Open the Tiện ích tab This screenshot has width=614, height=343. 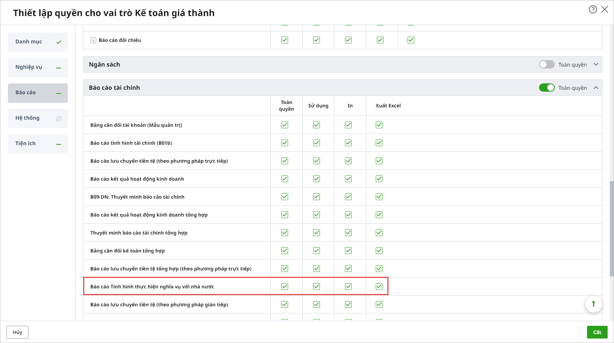point(37,144)
